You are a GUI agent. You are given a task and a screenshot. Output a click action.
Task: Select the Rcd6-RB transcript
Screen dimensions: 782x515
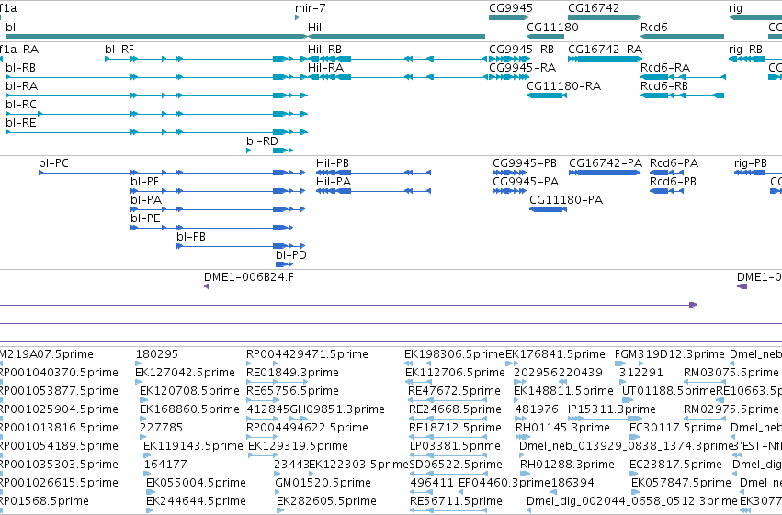(682, 95)
